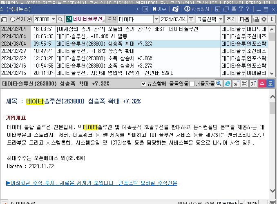Select the 2024/02/27 +1.87% 상승폭 확대 row
277x204 pixels.
pos(134,51)
